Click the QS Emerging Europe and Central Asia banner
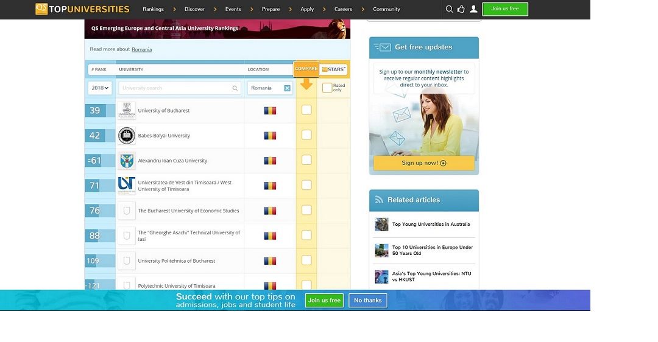The width and height of the screenshot is (658, 342). pos(218,29)
